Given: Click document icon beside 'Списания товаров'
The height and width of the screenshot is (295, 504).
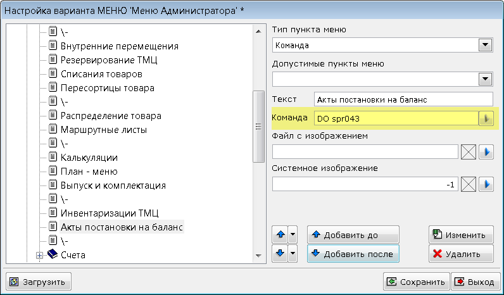Looking at the screenshot, I should pos(53,73).
